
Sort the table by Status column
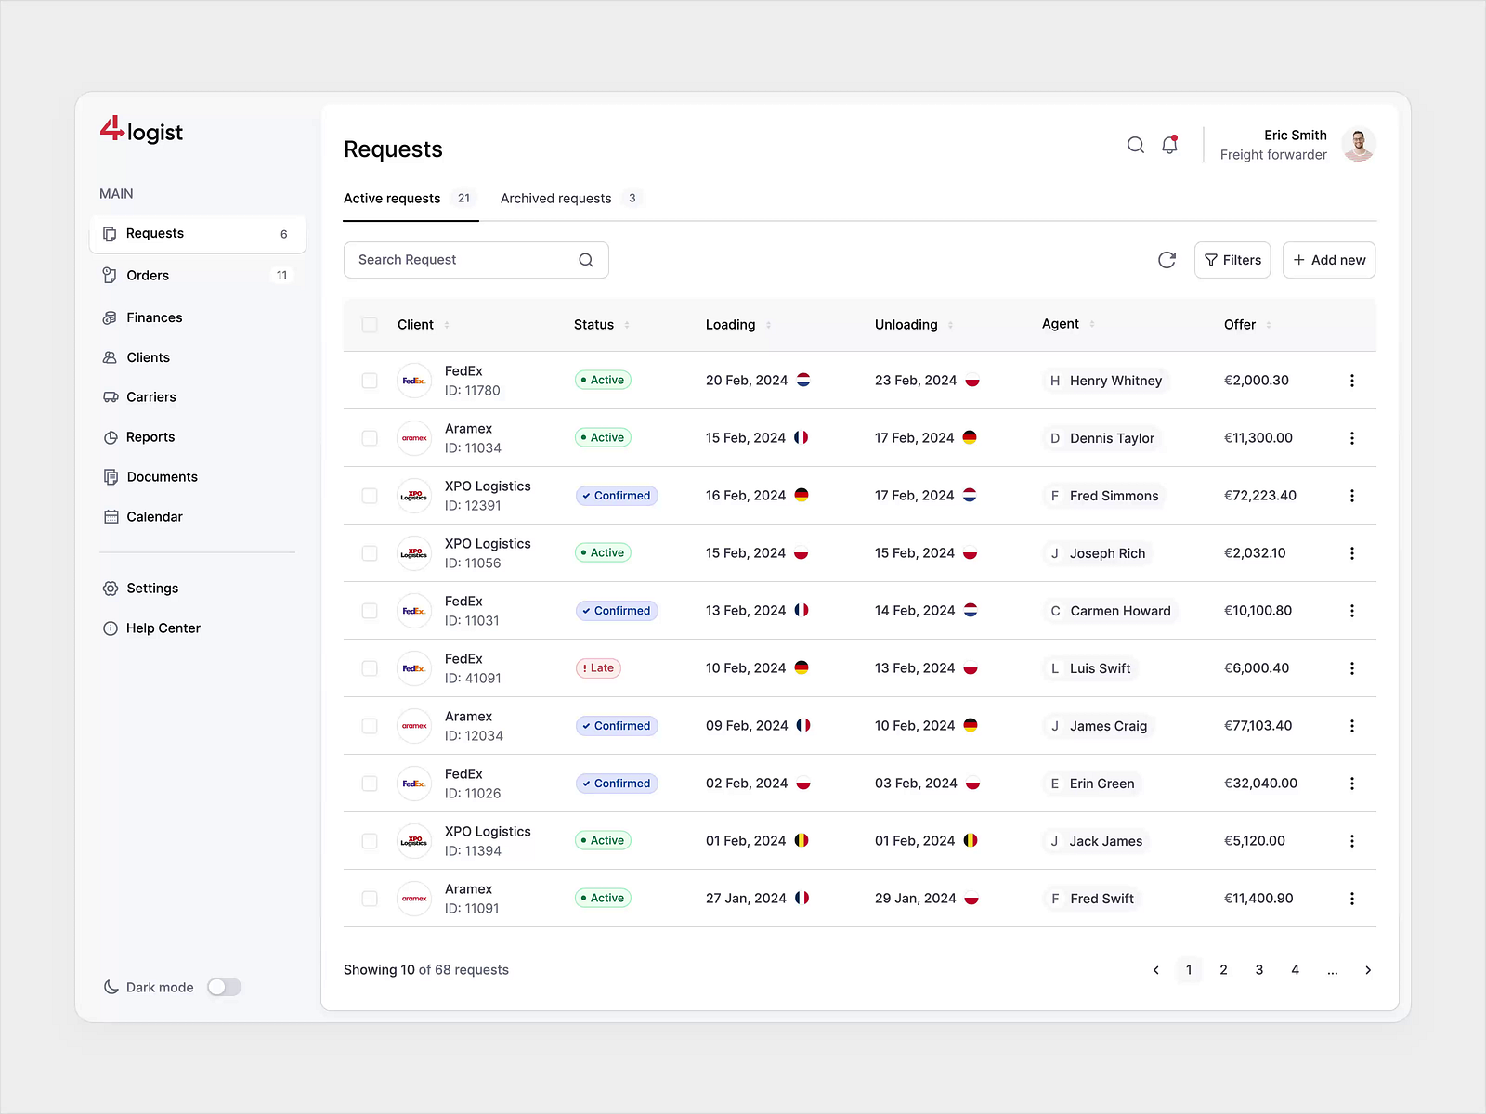(628, 325)
